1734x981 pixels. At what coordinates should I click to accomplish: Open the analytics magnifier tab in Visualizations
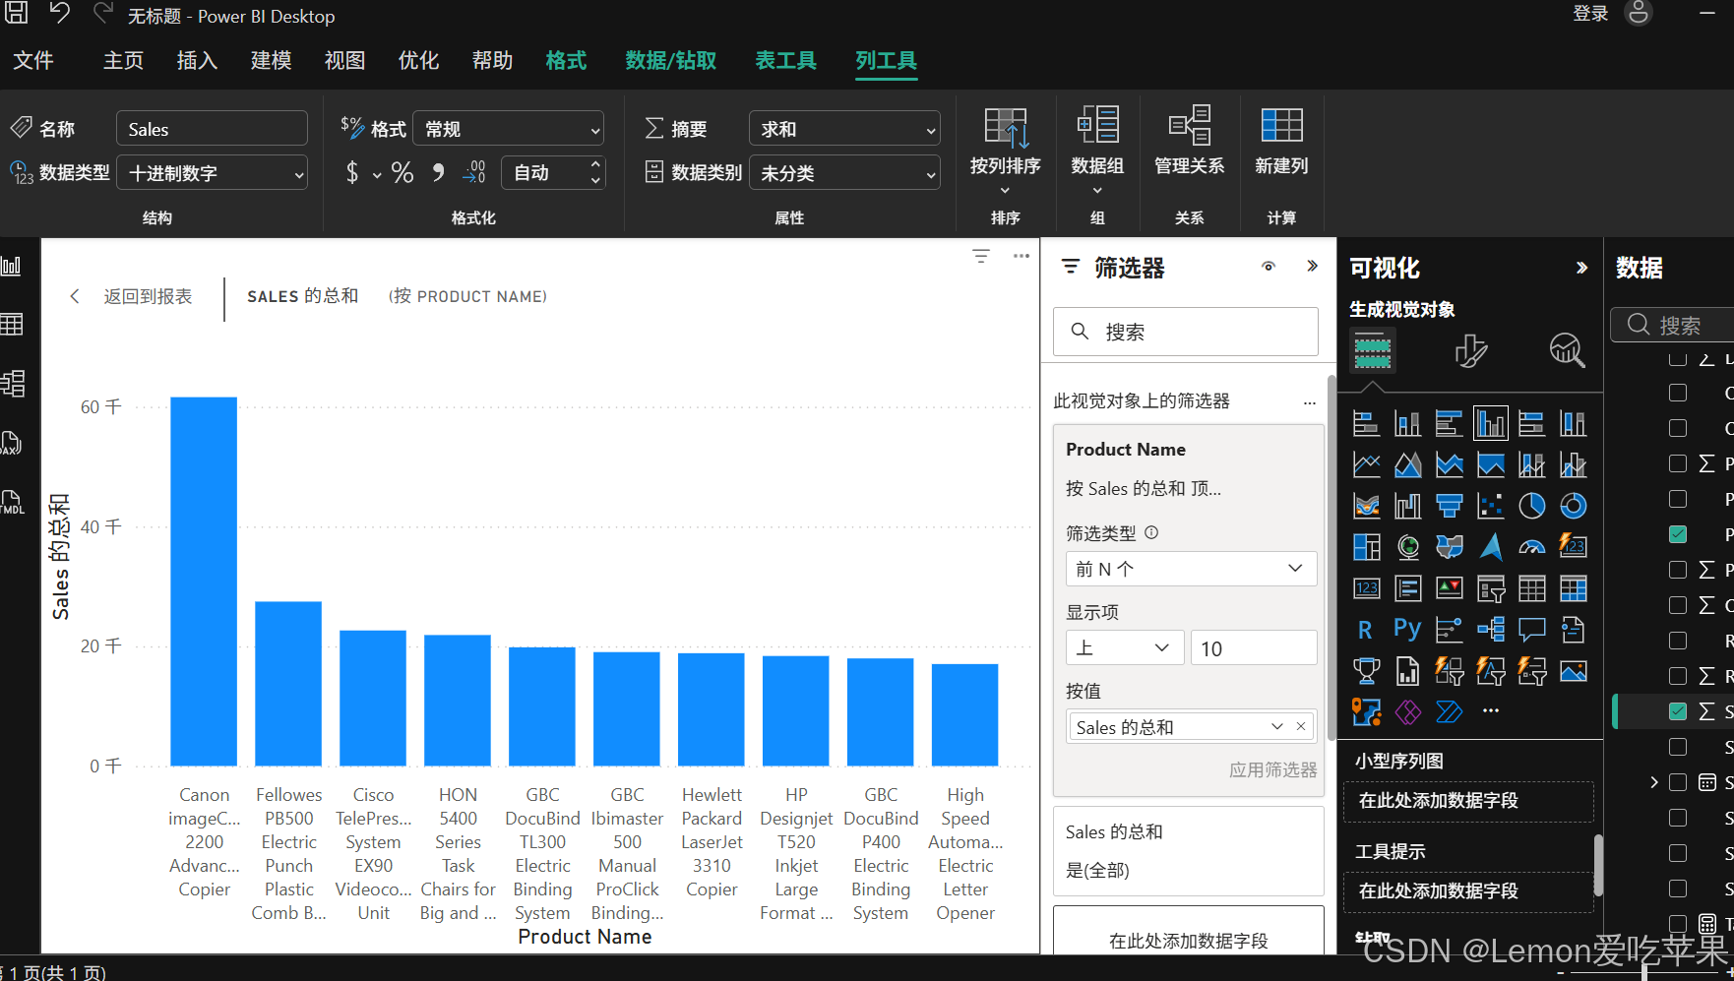[1567, 350]
